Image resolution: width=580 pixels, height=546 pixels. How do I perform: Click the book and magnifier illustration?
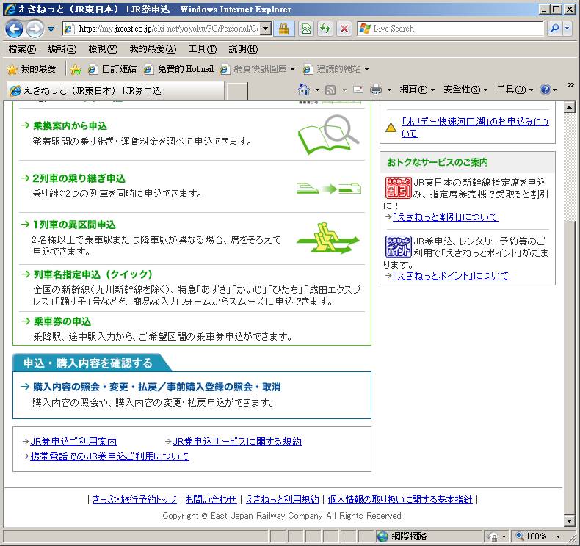[328, 134]
